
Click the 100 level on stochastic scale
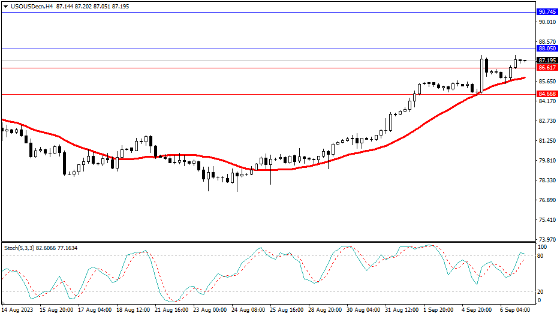point(543,246)
